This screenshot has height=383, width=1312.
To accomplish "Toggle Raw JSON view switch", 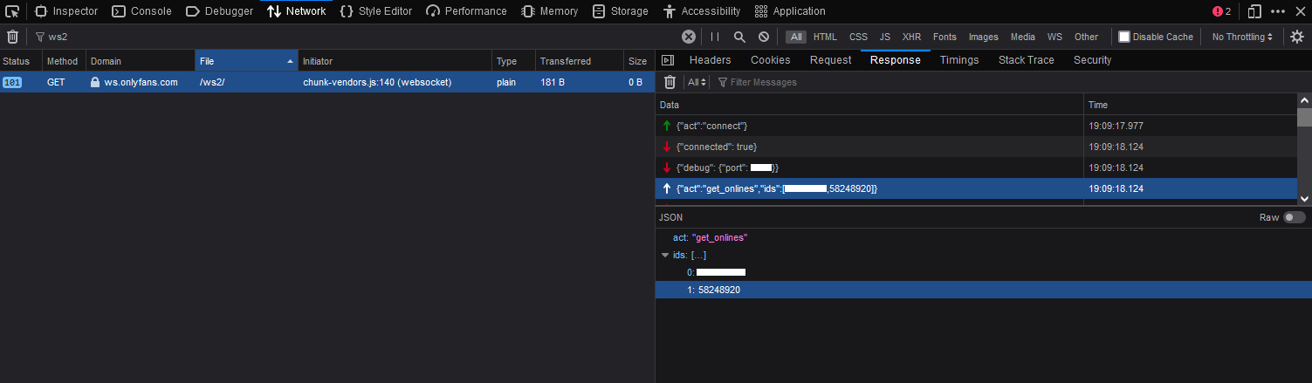I will (1295, 217).
